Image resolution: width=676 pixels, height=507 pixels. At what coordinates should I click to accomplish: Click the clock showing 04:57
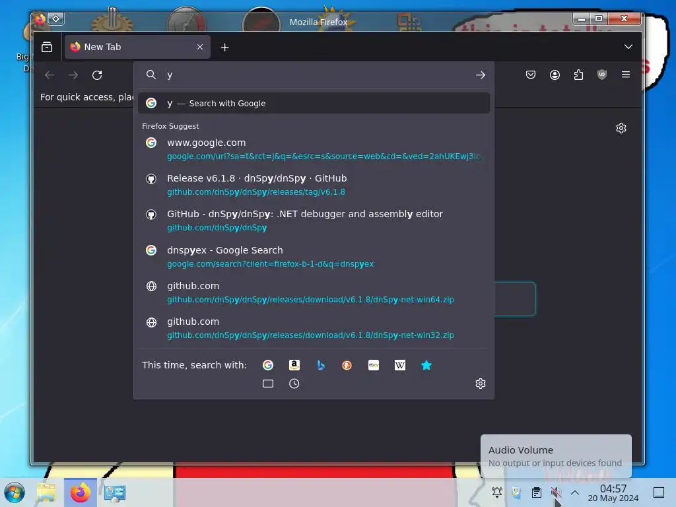tap(613, 492)
